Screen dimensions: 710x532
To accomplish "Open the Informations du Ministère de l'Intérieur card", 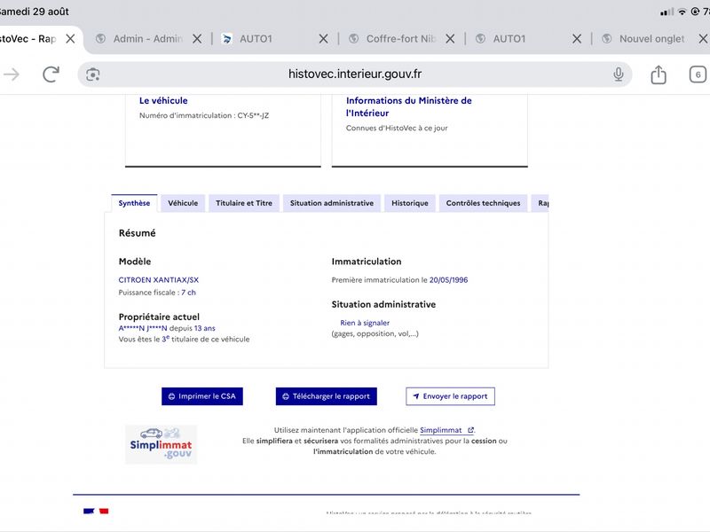I will (430, 130).
